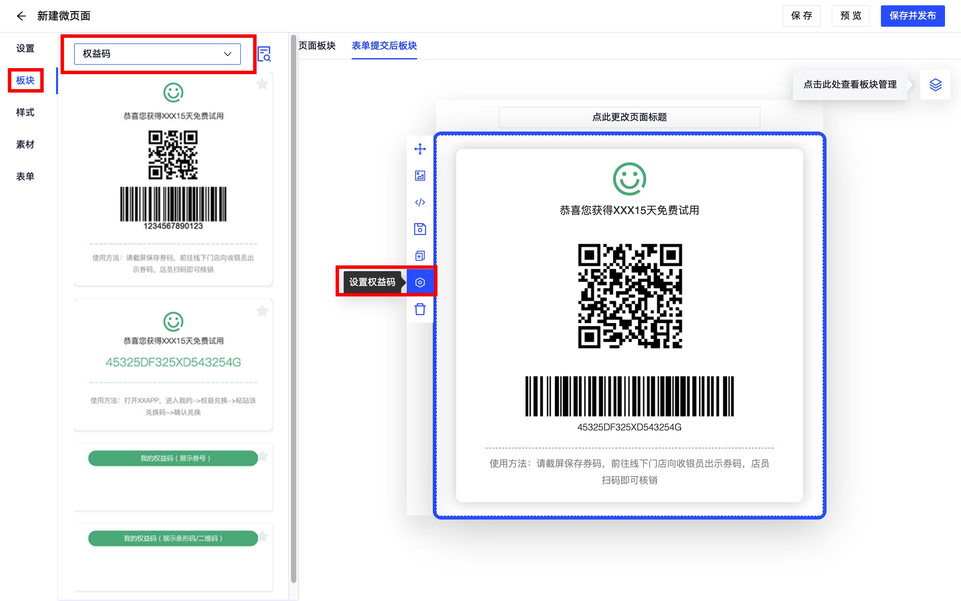Open the block management layers icon

point(935,85)
